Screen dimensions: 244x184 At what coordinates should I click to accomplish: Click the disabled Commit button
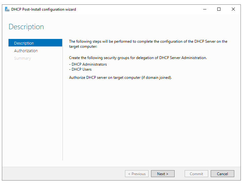[196, 174]
